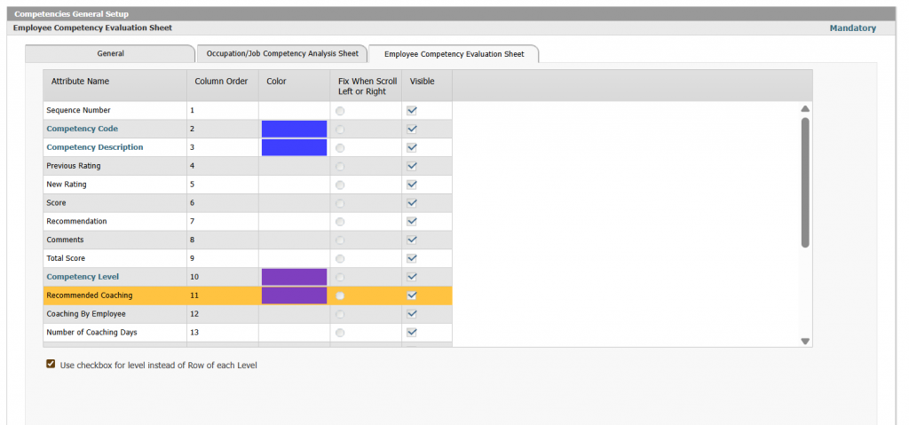909x425 pixels.
Task: Select the Competency Code attribute
Action: point(83,129)
